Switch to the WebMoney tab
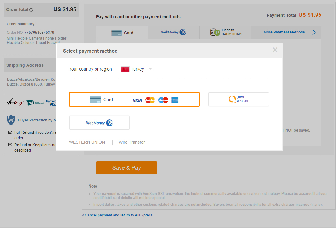Viewport: 336px width, 228px height. coord(173,32)
